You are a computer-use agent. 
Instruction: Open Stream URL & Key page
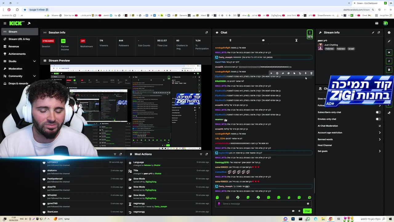point(20,39)
